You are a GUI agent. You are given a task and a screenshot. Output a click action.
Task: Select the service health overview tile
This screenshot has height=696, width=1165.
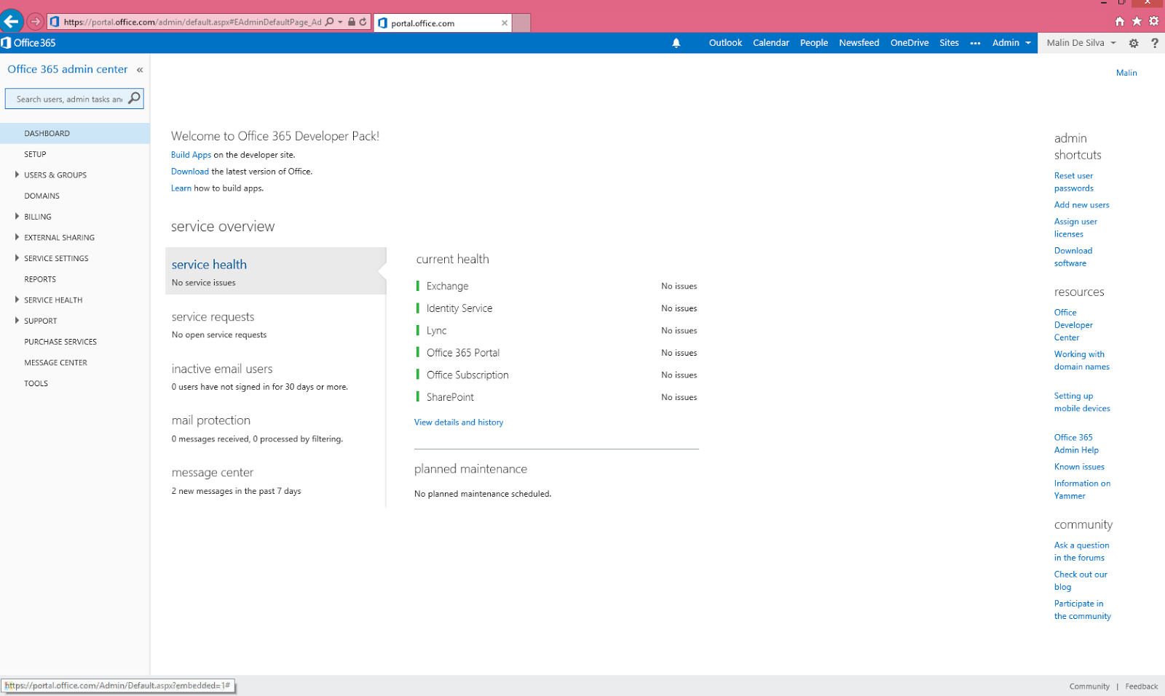(x=275, y=271)
